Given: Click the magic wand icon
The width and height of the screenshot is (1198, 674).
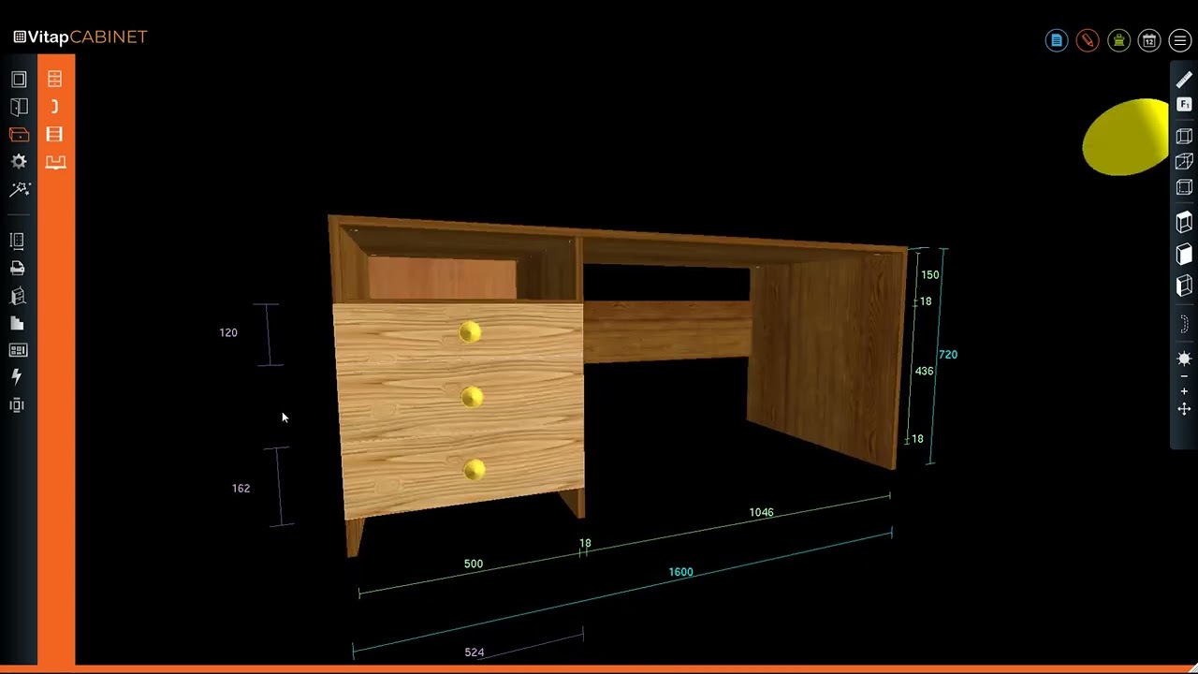Looking at the screenshot, I should [x=19, y=189].
